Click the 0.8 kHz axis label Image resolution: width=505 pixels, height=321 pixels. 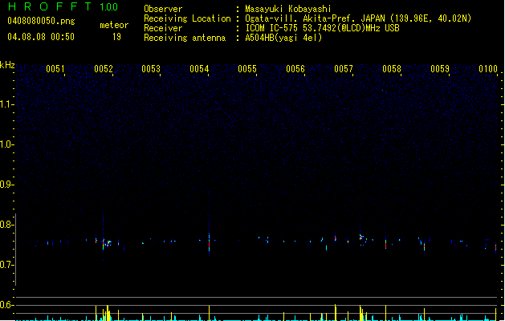click(6, 225)
